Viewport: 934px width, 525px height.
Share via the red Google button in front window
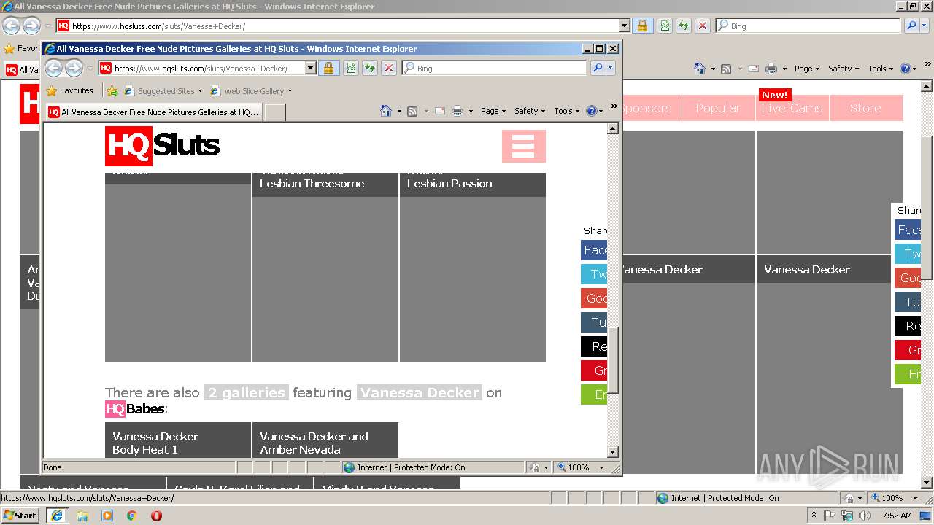[x=594, y=298]
